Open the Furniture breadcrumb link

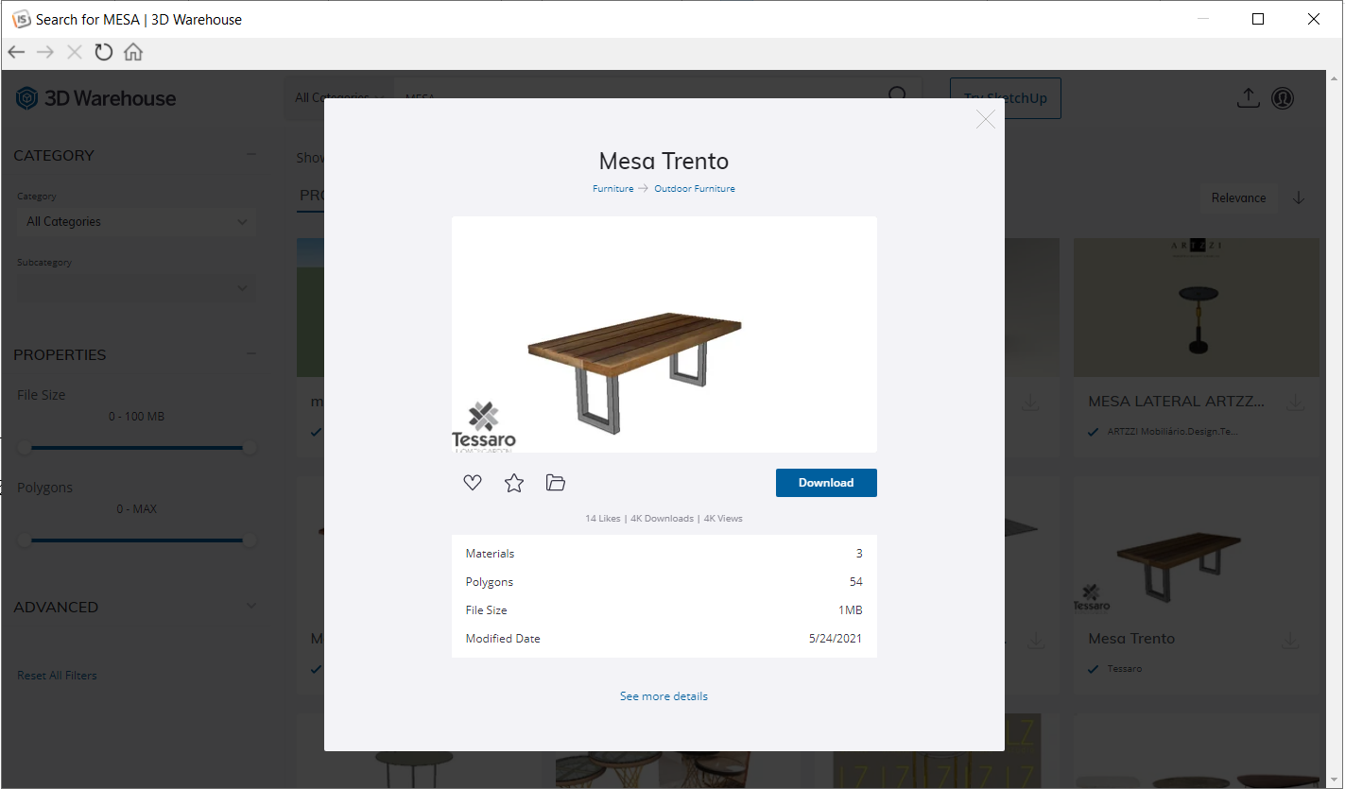click(x=612, y=189)
